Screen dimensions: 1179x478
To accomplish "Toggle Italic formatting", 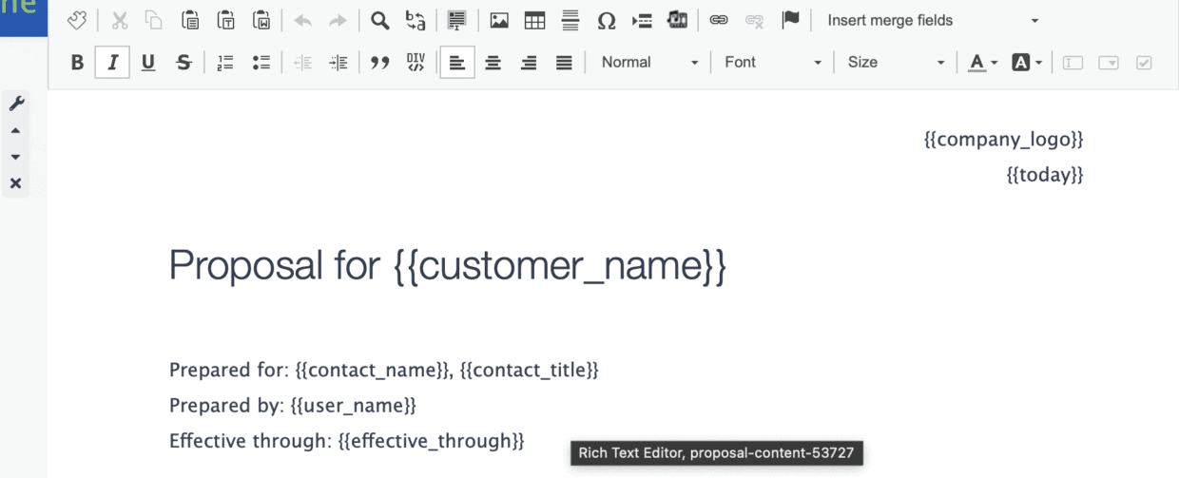I will coord(113,63).
